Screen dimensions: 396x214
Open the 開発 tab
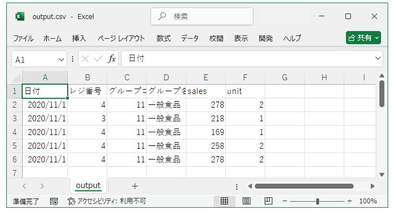(x=266, y=39)
